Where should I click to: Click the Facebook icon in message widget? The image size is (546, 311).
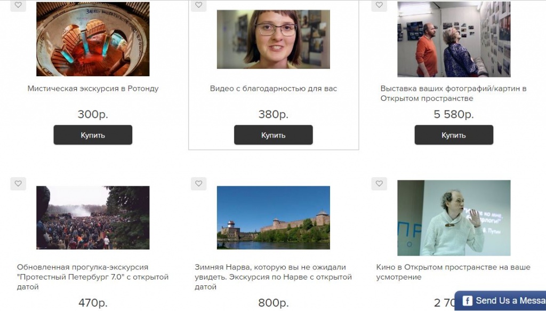pos(467,300)
